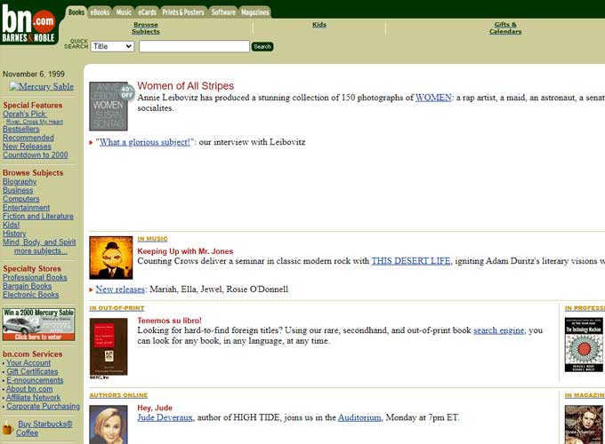Open Buy Starbucks Coffee link
Screen dimensions: 605x444
pyautogui.click(x=44, y=428)
